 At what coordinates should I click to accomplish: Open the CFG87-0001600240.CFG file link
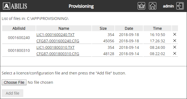tap(58, 41)
